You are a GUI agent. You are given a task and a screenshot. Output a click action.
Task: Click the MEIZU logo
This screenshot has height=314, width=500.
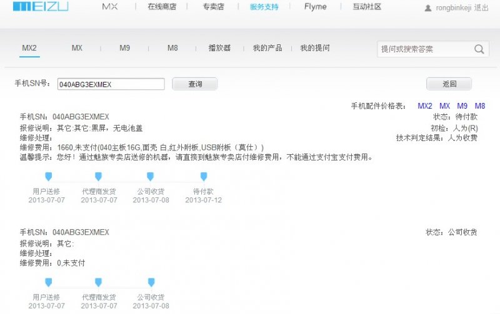point(41,6)
